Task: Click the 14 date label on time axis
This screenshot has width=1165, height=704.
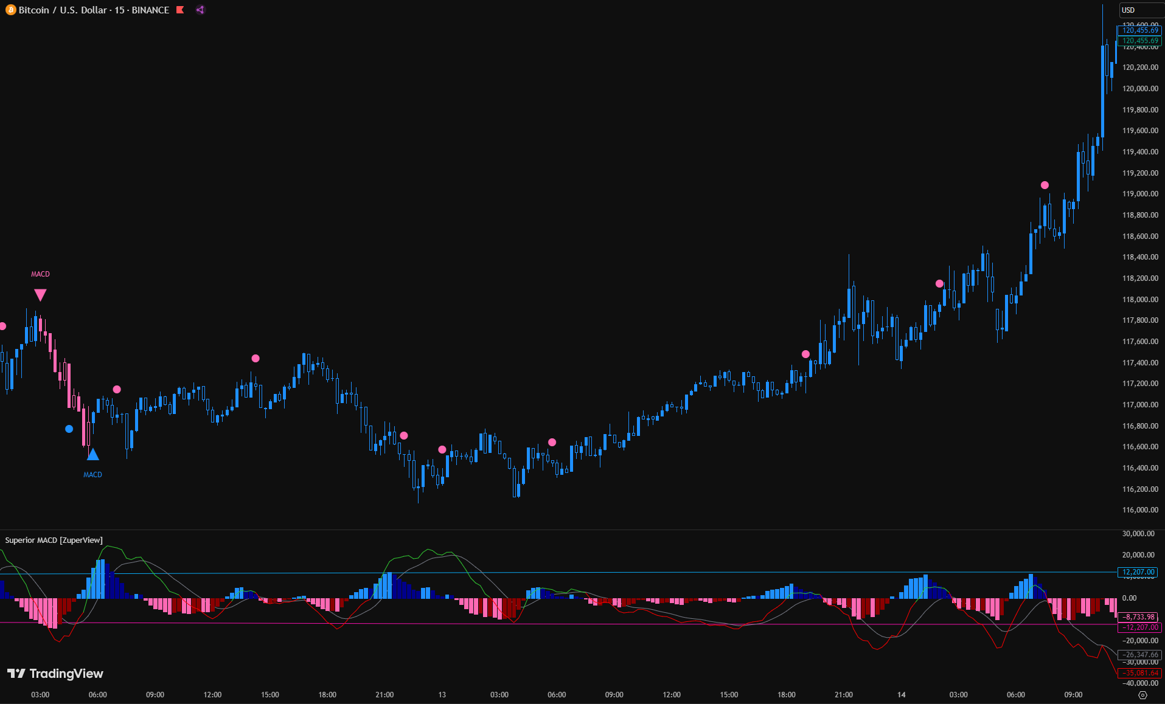Action: tap(901, 694)
